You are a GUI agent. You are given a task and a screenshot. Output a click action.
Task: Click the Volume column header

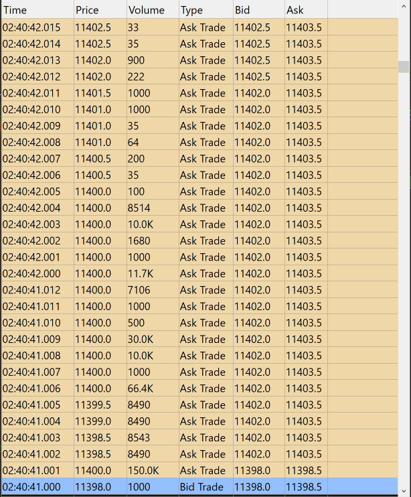[152, 10]
